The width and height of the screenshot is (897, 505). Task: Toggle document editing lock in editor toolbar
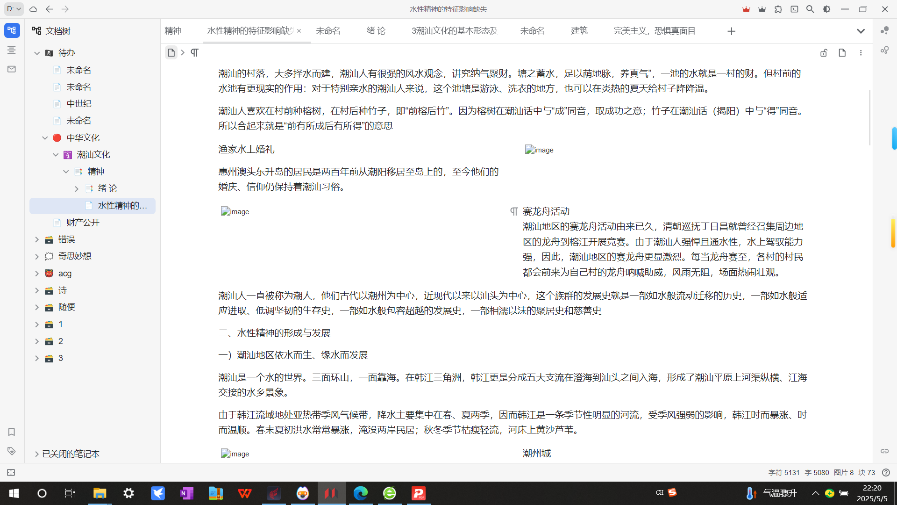pyautogui.click(x=824, y=53)
